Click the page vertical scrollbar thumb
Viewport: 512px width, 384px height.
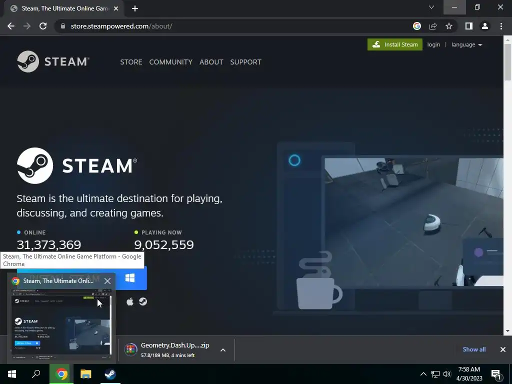(507, 61)
